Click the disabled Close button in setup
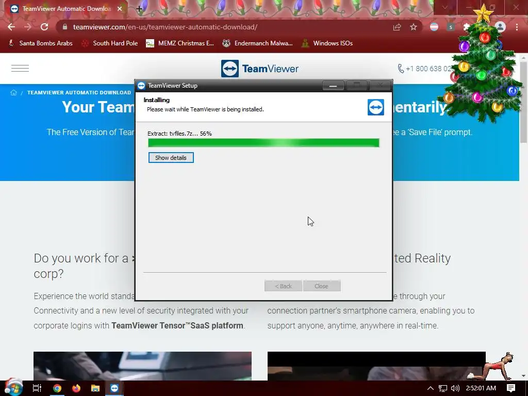The height and width of the screenshot is (396, 528). click(x=322, y=286)
